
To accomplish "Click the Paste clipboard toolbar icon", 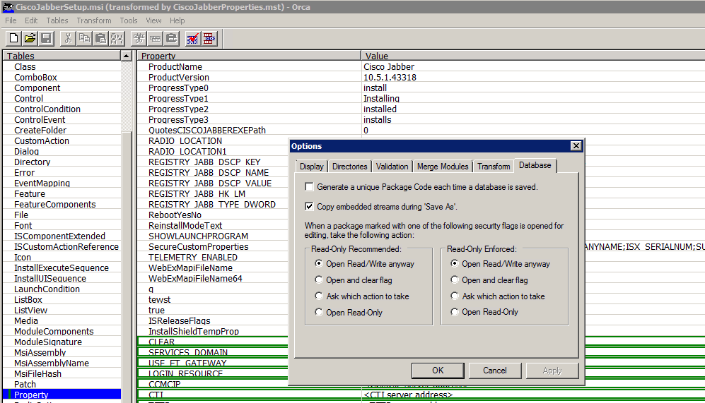I will [x=100, y=38].
